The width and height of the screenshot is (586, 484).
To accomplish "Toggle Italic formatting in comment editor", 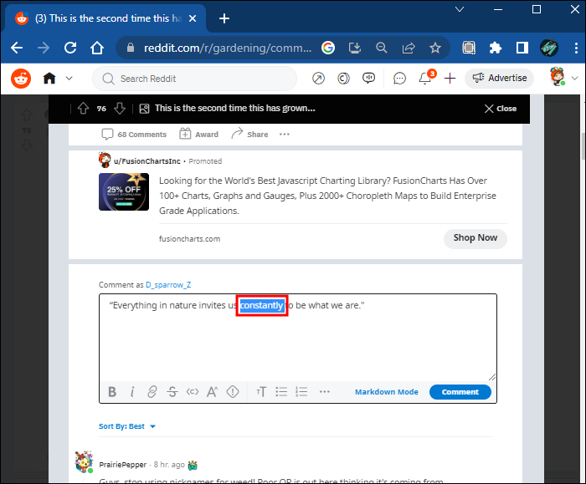I will click(132, 392).
